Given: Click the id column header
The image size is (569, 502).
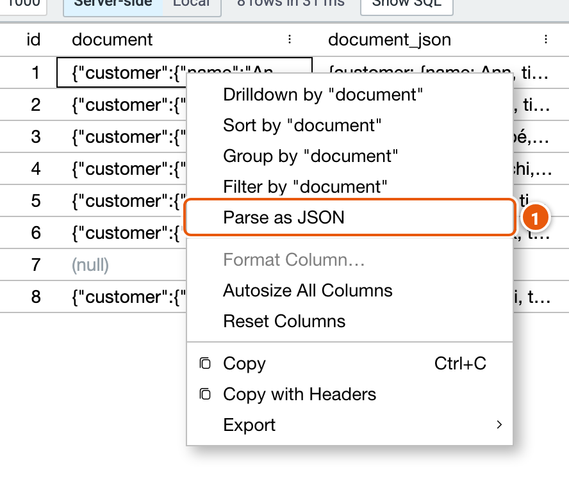Looking at the screenshot, I should [33, 39].
